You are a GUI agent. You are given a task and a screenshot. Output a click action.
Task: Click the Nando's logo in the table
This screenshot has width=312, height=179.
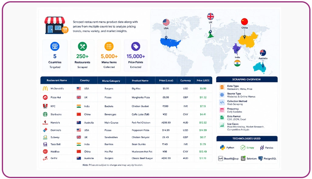45,122
